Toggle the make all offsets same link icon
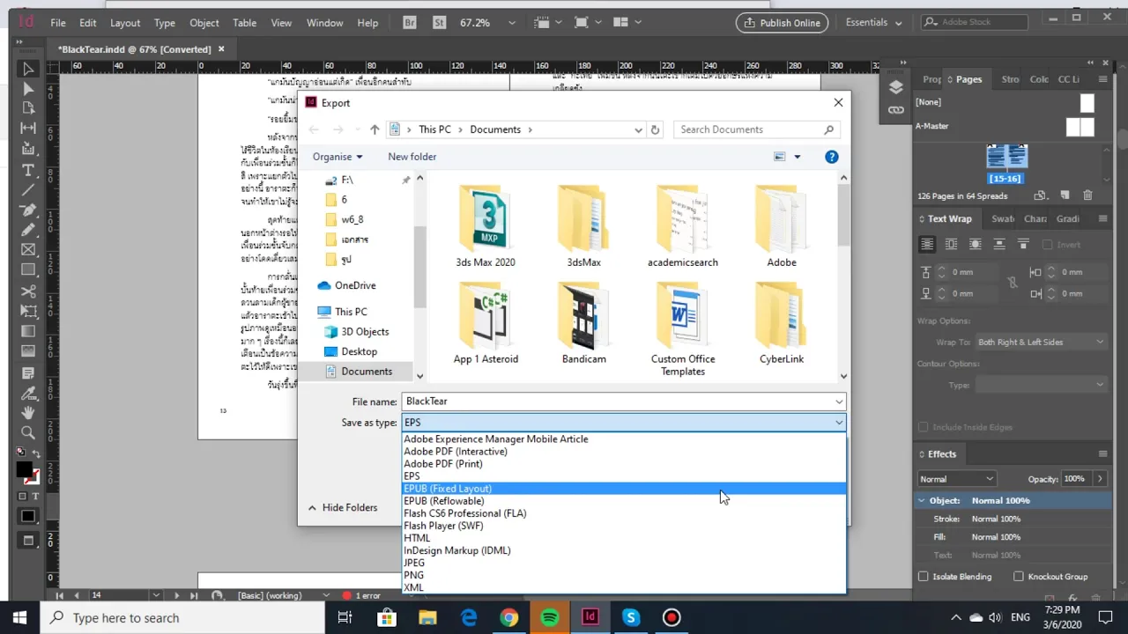Viewport: 1128px width, 634px height. (x=1013, y=283)
